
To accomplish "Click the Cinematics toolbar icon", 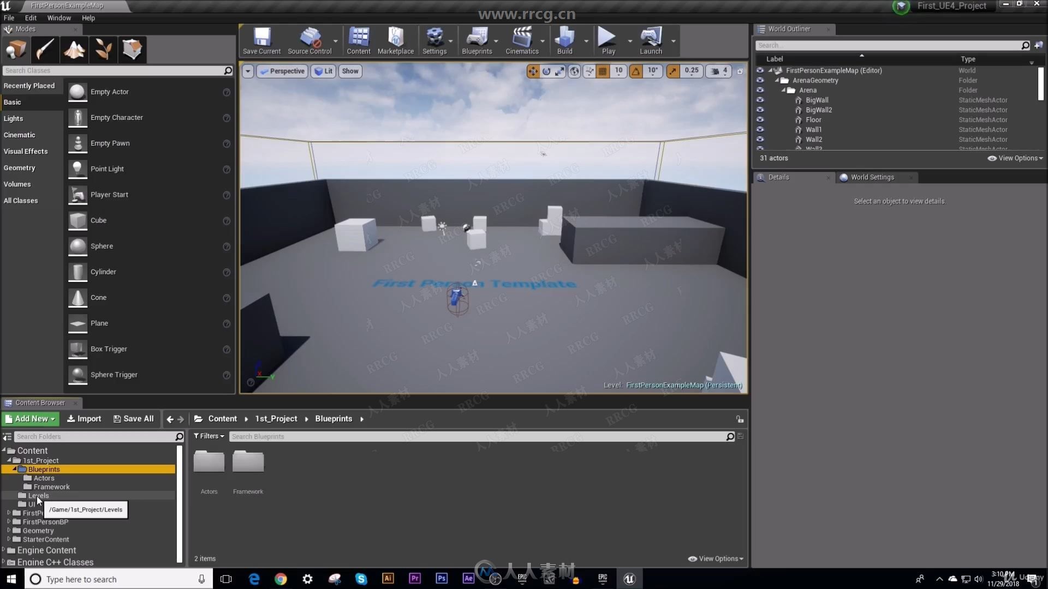I will pos(521,40).
